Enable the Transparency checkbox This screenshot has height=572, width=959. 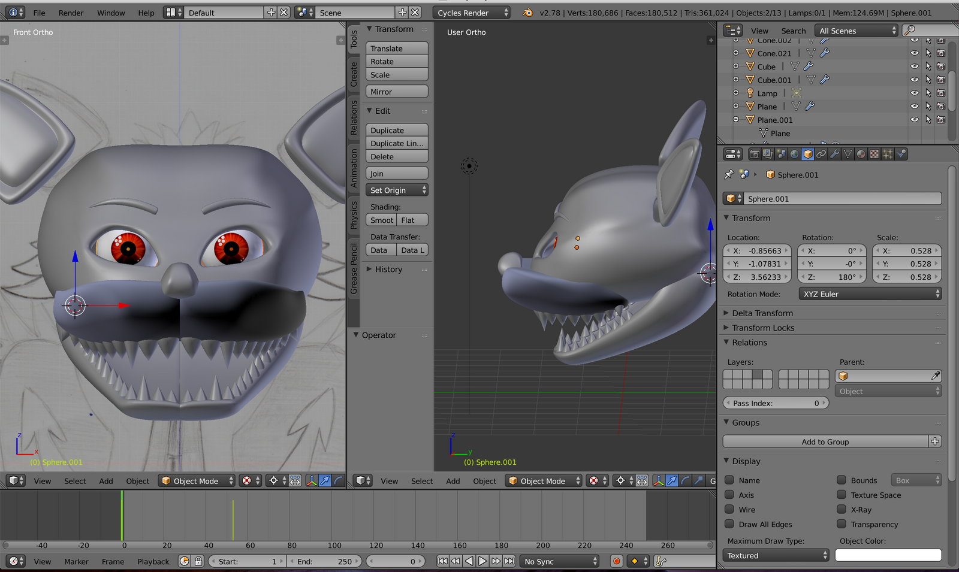[842, 524]
